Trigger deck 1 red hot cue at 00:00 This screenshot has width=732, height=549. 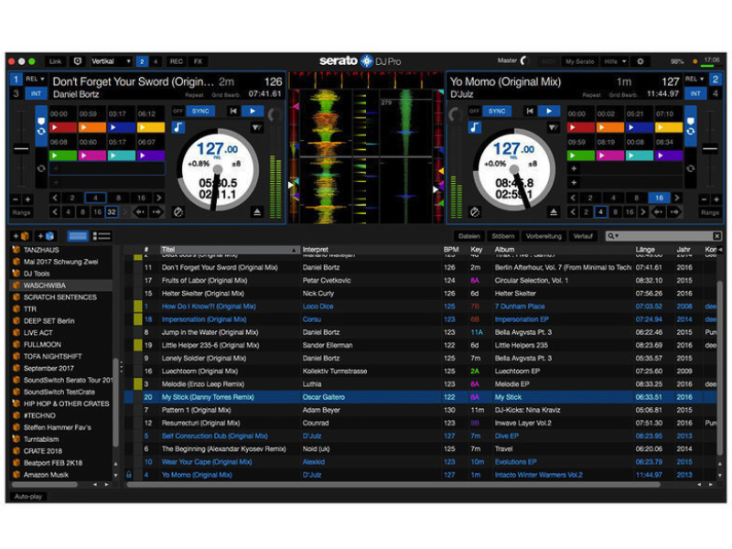point(62,127)
